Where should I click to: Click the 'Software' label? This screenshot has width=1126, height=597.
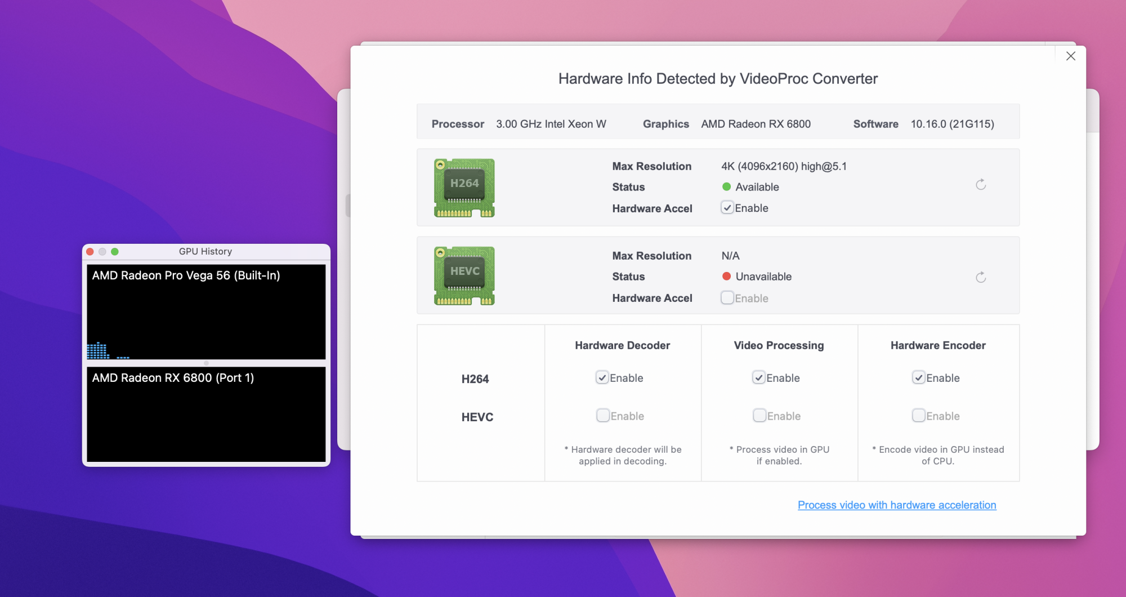[x=876, y=124]
